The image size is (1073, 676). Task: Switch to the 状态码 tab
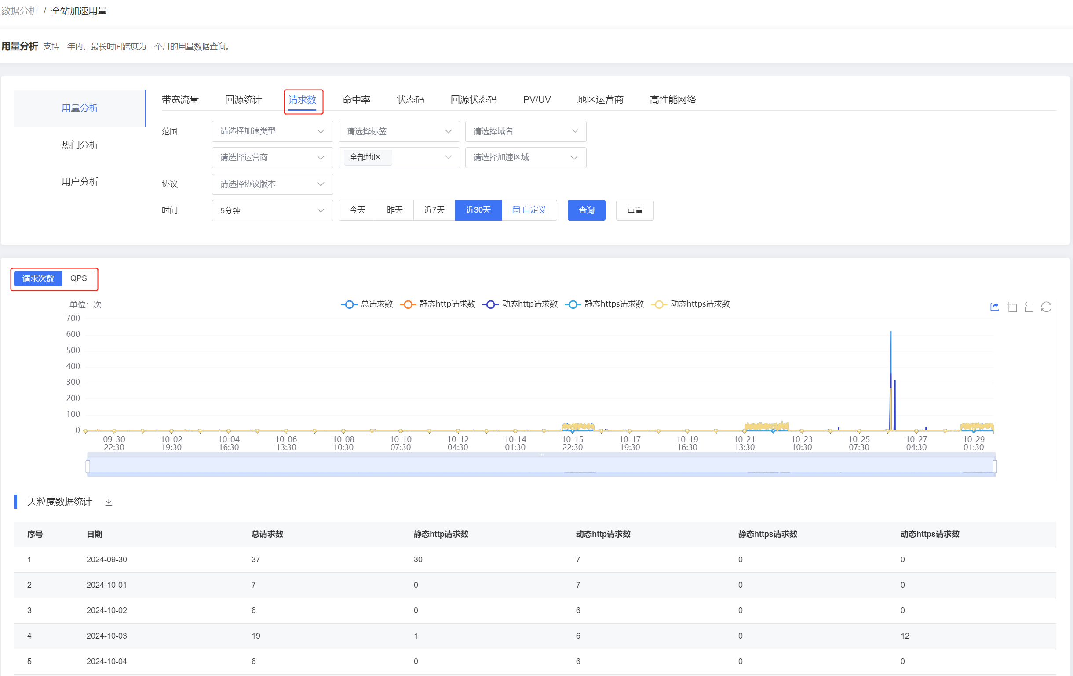410,100
